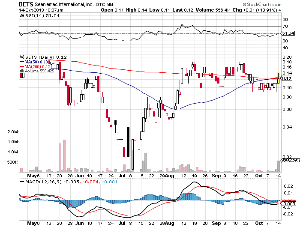
Task: Click the RSI 30 oversold level label
Action: pos(285,41)
